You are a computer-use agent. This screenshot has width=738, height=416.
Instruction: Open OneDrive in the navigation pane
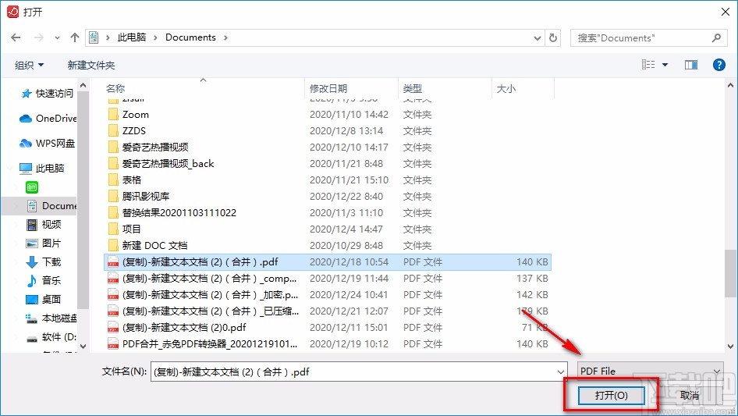(x=48, y=119)
